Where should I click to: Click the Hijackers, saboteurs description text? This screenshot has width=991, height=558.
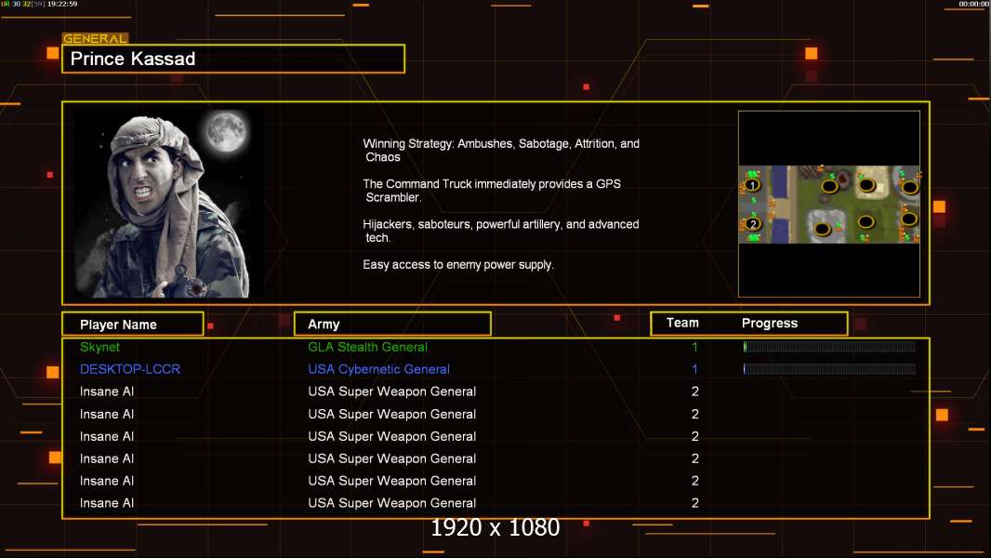point(500,231)
